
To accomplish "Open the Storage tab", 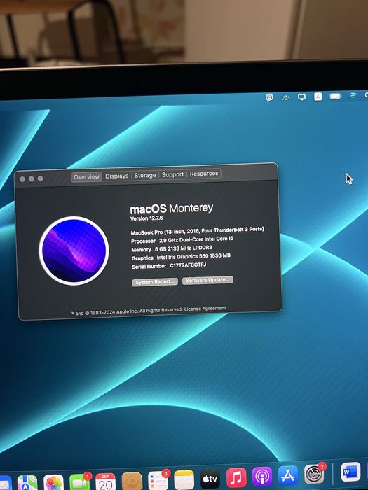I will (145, 175).
